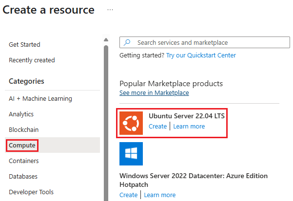Select the Get Started menu item
293x201 pixels.
pos(24,45)
